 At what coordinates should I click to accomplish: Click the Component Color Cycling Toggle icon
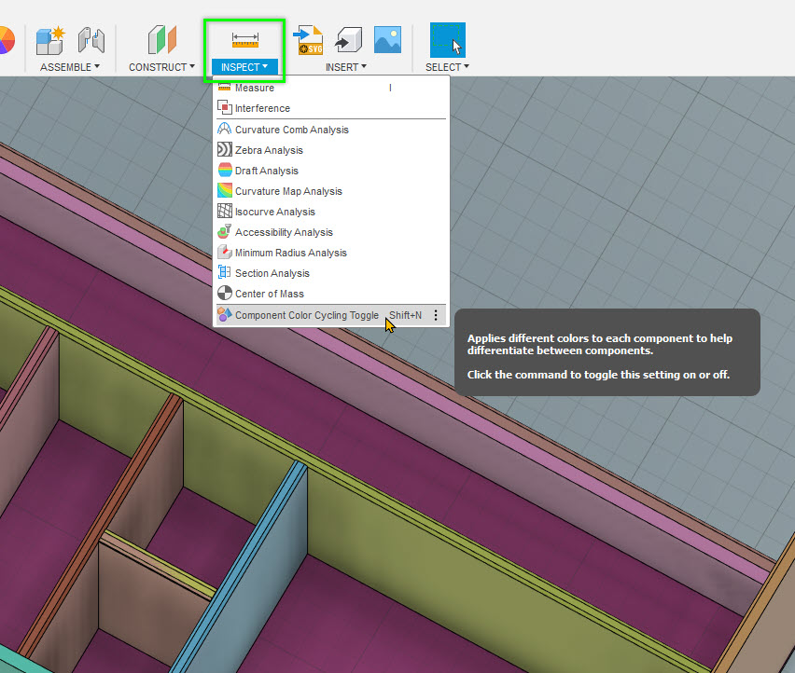point(225,314)
